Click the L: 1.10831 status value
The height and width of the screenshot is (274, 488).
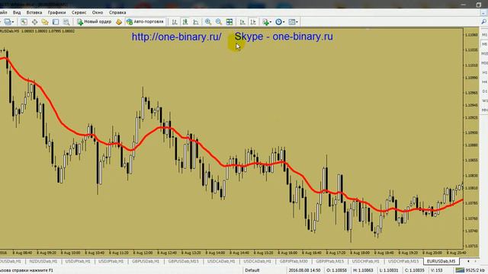pyautogui.click(x=389, y=270)
